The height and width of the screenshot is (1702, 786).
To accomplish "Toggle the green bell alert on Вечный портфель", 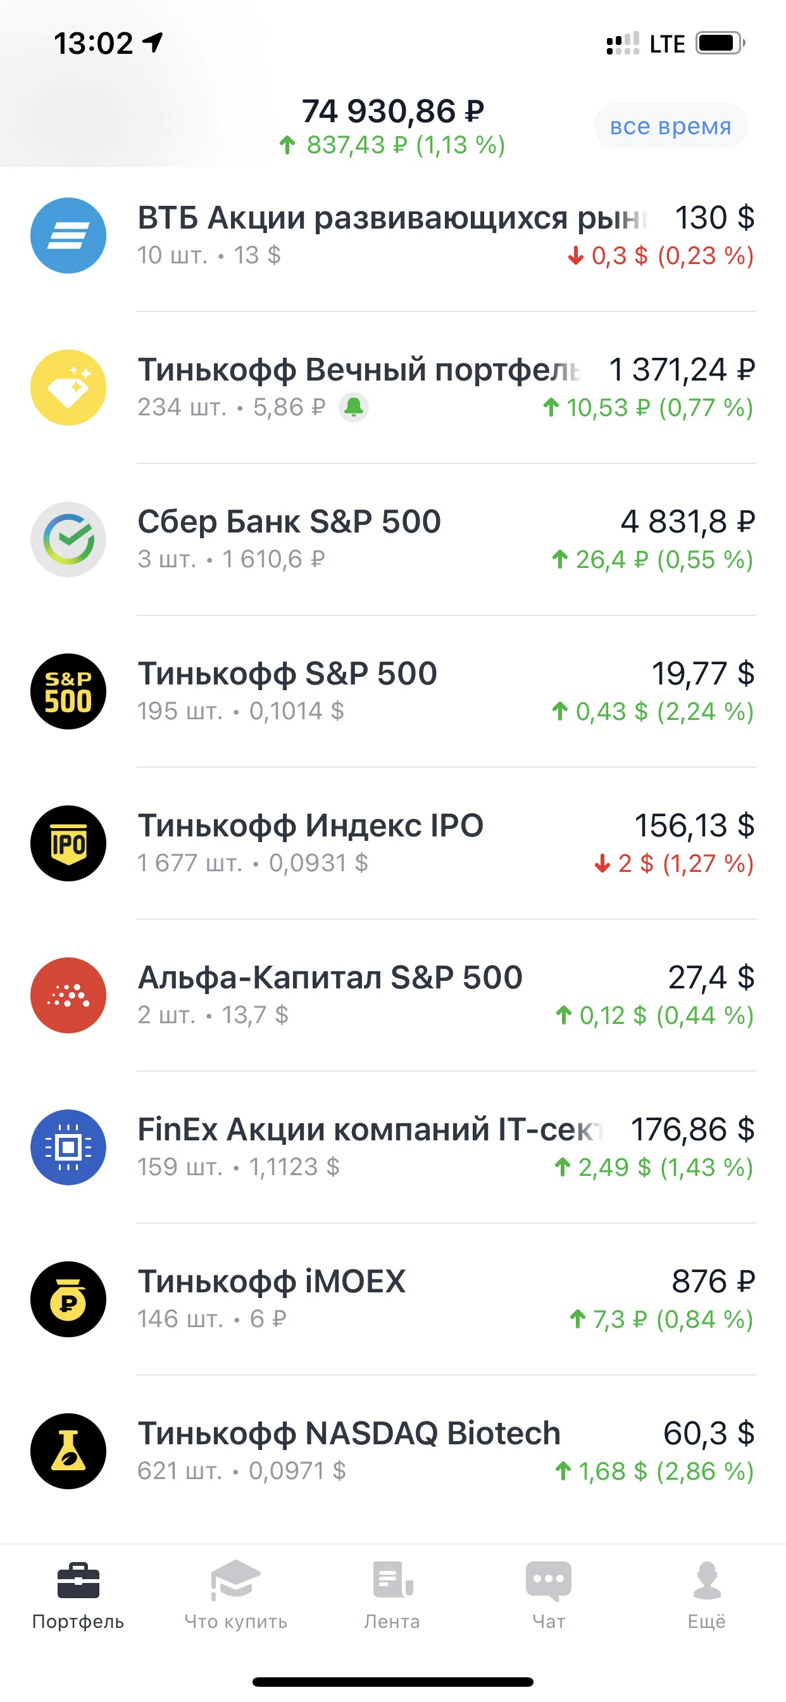I will click(354, 407).
